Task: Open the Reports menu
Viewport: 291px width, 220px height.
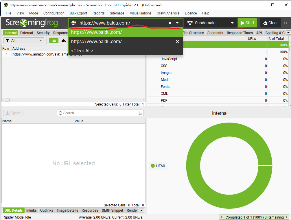Action: [x=99, y=13]
